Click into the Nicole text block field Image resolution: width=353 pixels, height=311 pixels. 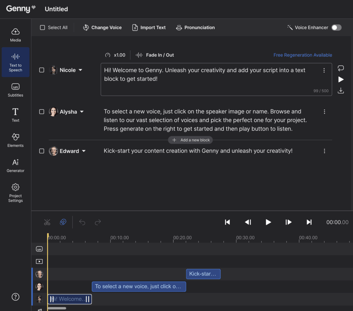[x=216, y=79]
